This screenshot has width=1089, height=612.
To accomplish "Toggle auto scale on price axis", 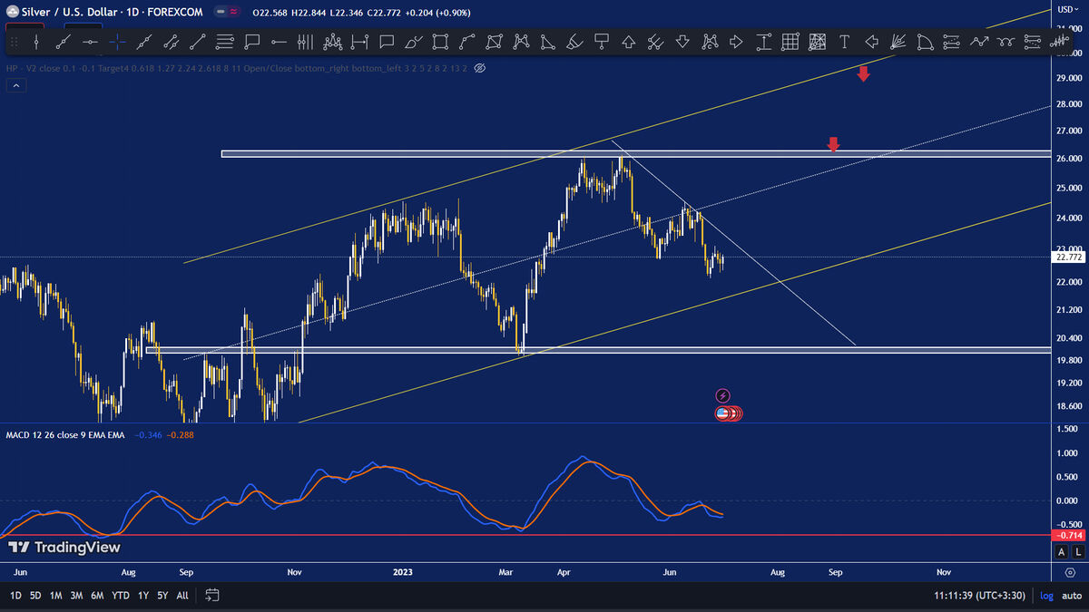I will pos(1070,596).
